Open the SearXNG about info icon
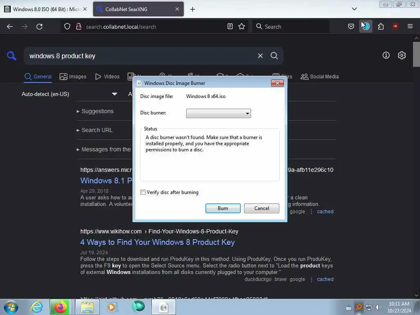Screen dimensions: 420x315 pyautogui.click(x=386, y=55)
